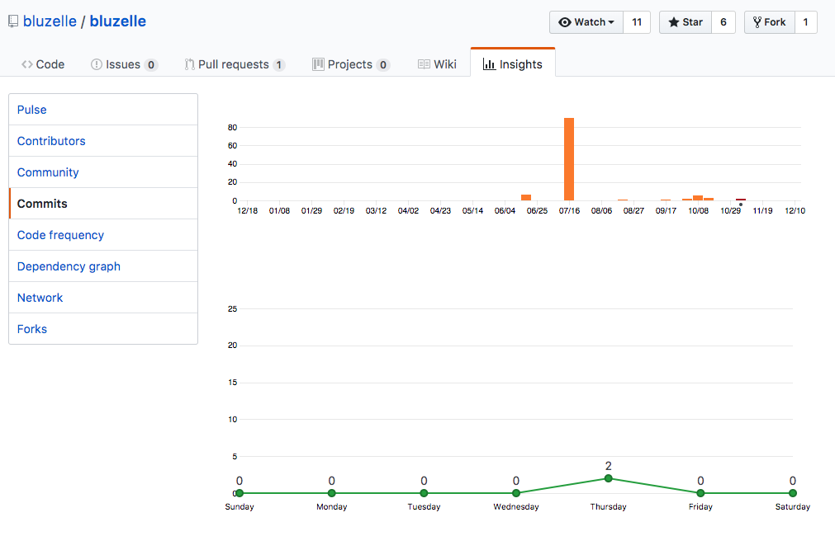
Task: Click the Tuesday data point
Action: [424, 493]
